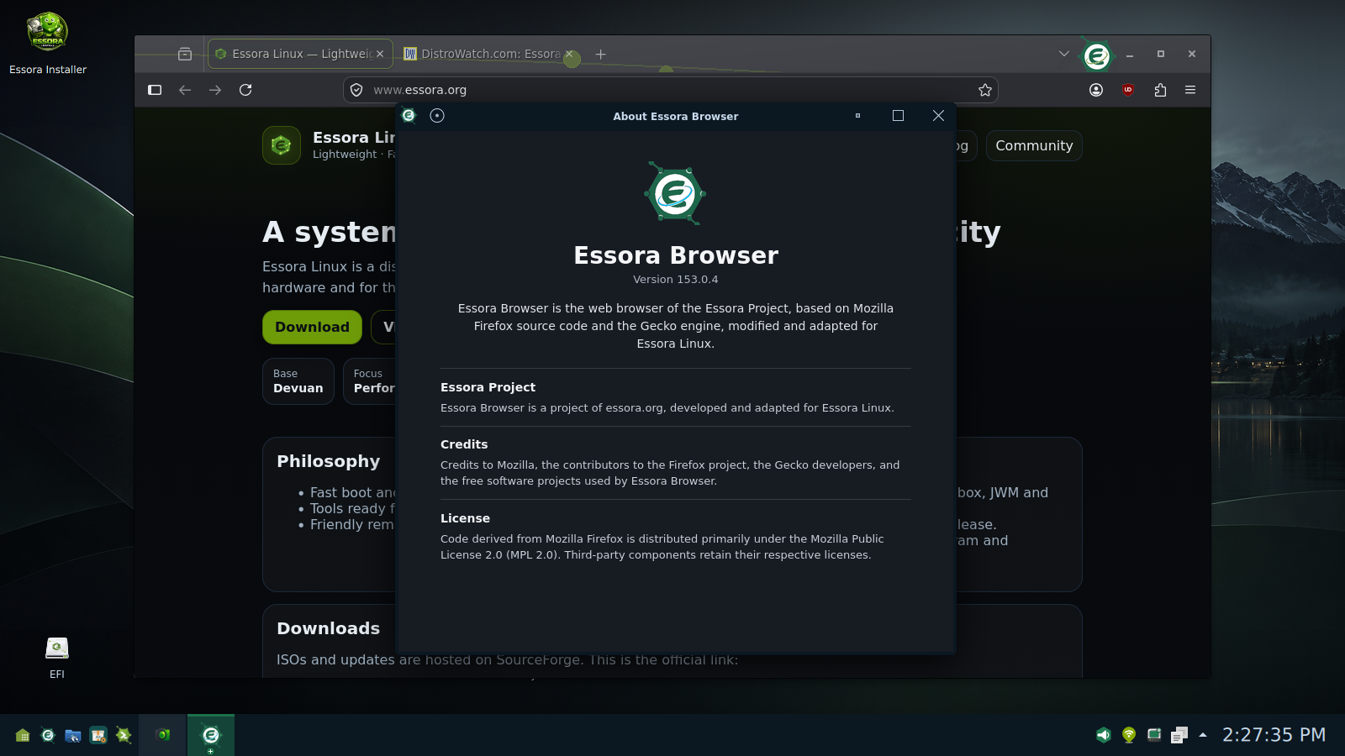The height and width of the screenshot is (756, 1345).
Task: Reload the essora.org page
Action: (x=245, y=90)
